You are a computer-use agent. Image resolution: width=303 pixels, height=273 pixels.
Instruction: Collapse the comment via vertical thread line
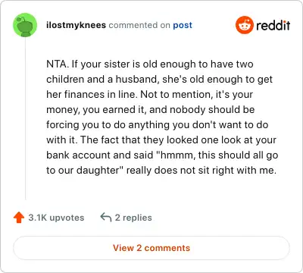[x=25, y=119]
